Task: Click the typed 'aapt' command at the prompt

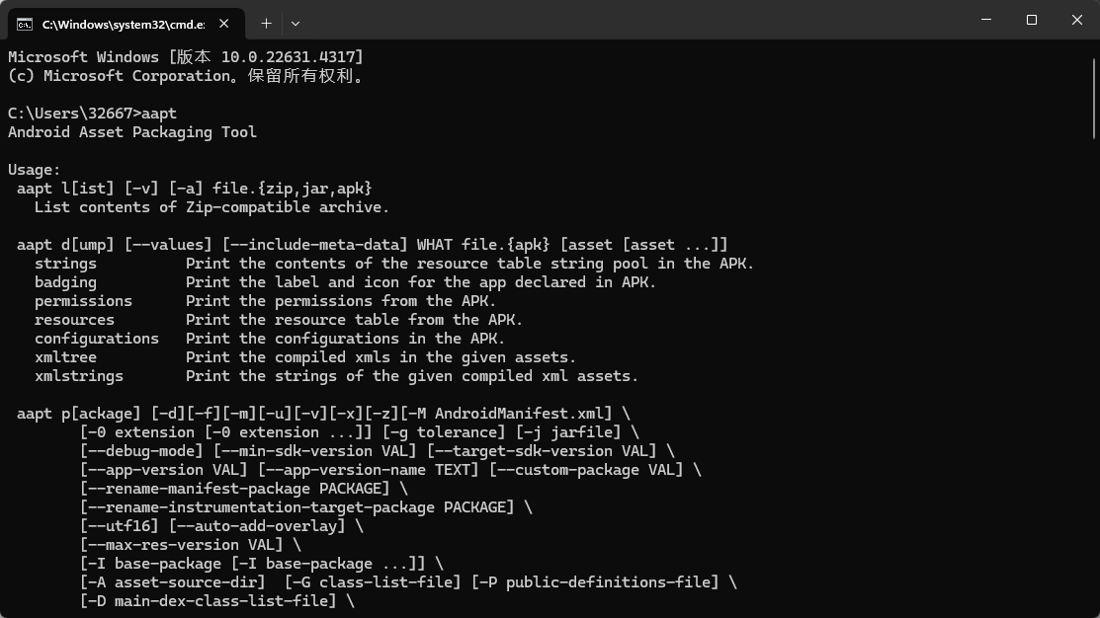Action: point(159,114)
